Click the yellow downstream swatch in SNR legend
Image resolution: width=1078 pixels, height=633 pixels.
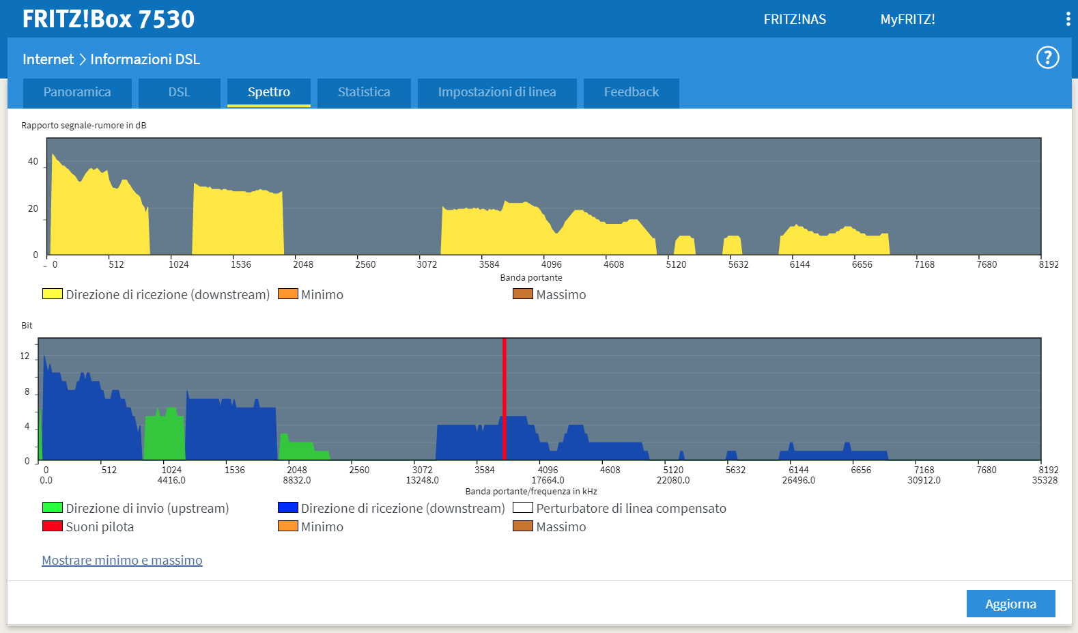click(x=53, y=294)
